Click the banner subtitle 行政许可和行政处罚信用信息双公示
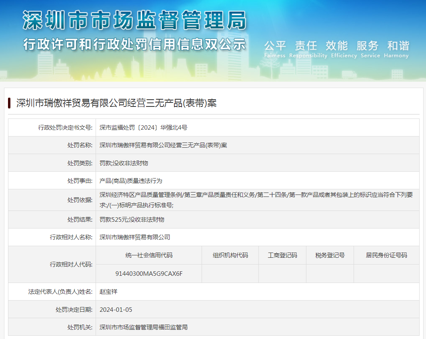Viewport: 426px width, 339px height. point(134,44)
